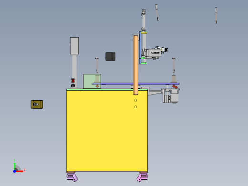The height and width of the screenshot is (186, 248).
Task: Pick the blue vertical mounting plate
Action: click(x=140, y=48)
